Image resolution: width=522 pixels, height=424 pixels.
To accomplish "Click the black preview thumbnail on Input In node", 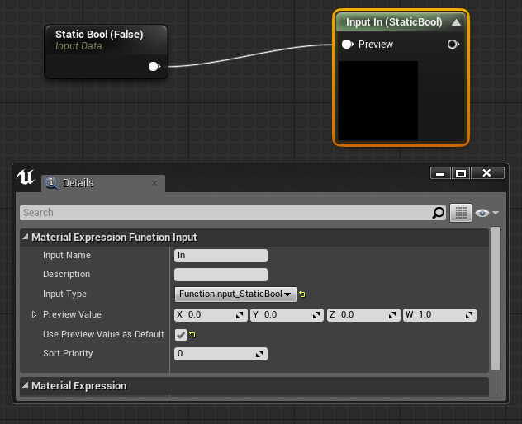I will (379, 100).
